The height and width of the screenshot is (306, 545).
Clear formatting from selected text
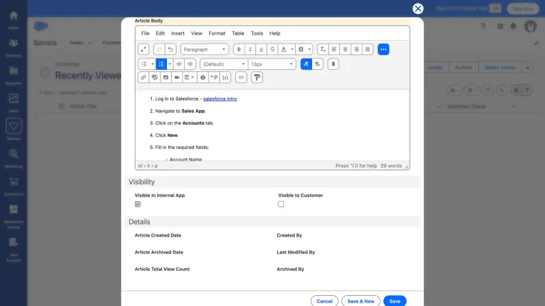pos(322,49)
